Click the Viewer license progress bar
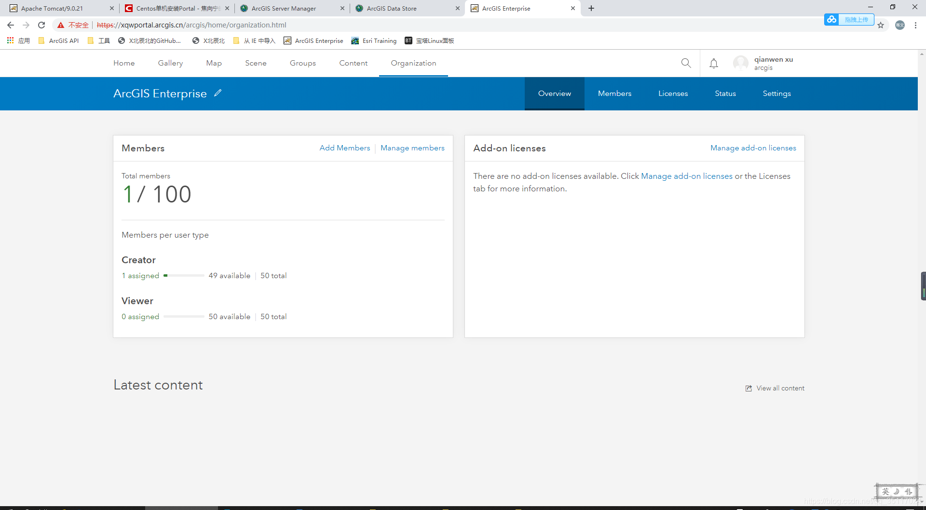The height and width of the screenshot is (510, 926). 184,317
